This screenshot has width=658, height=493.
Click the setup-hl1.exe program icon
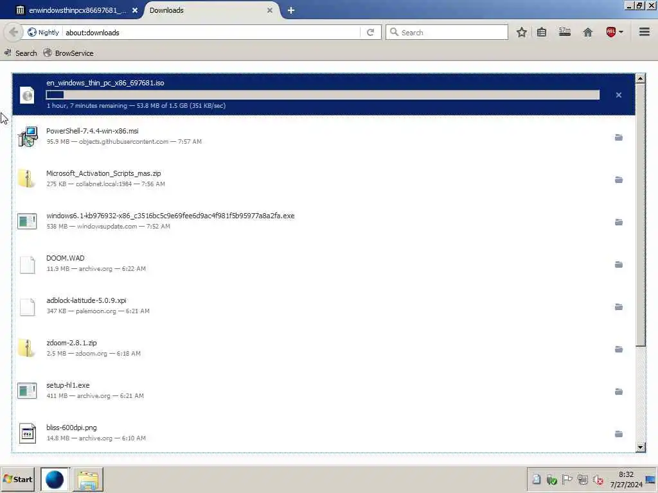click(27, 391)
